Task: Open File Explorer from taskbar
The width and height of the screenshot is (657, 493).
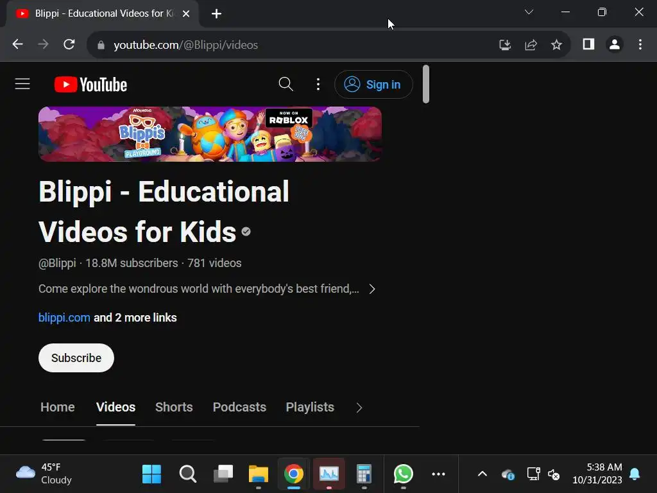Action: pos(259,474)
